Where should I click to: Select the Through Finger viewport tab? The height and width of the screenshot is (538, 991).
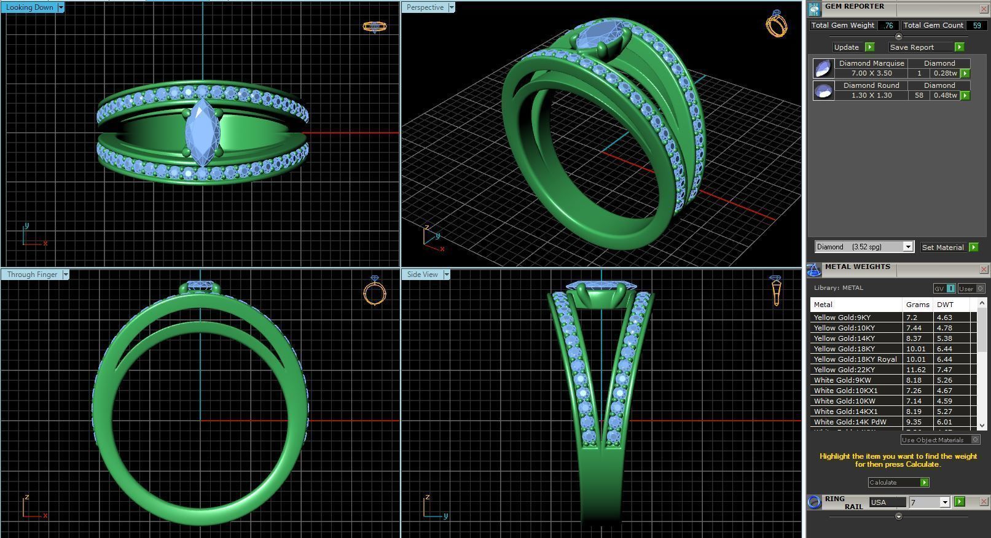(x=32, y=275)
